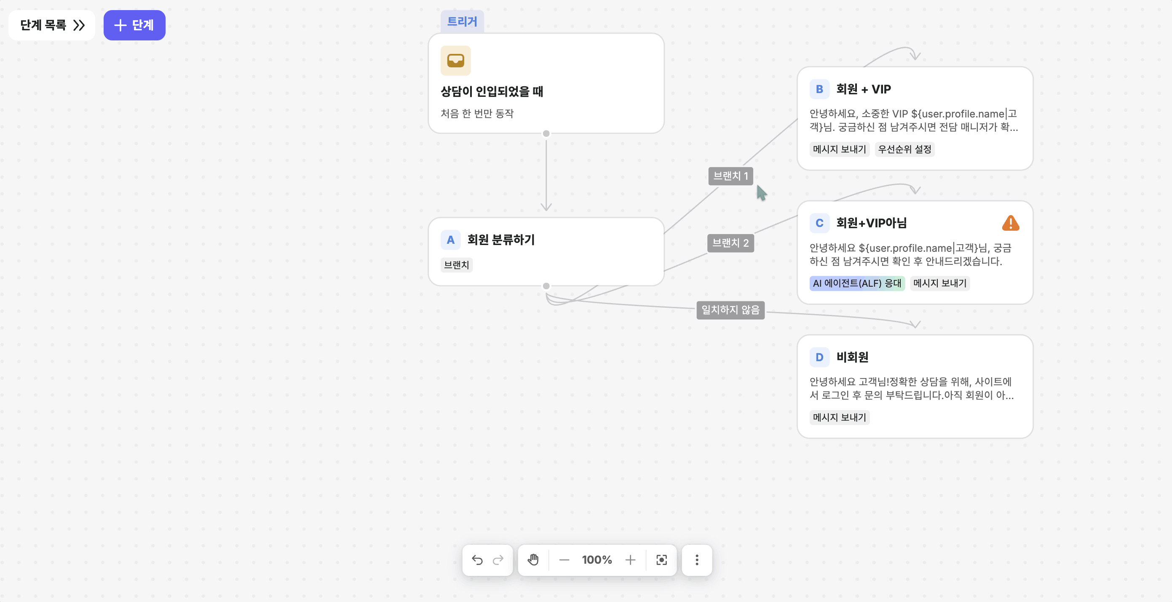Click the A badge on 회원 분류하기 node

(x=450, y=240)
